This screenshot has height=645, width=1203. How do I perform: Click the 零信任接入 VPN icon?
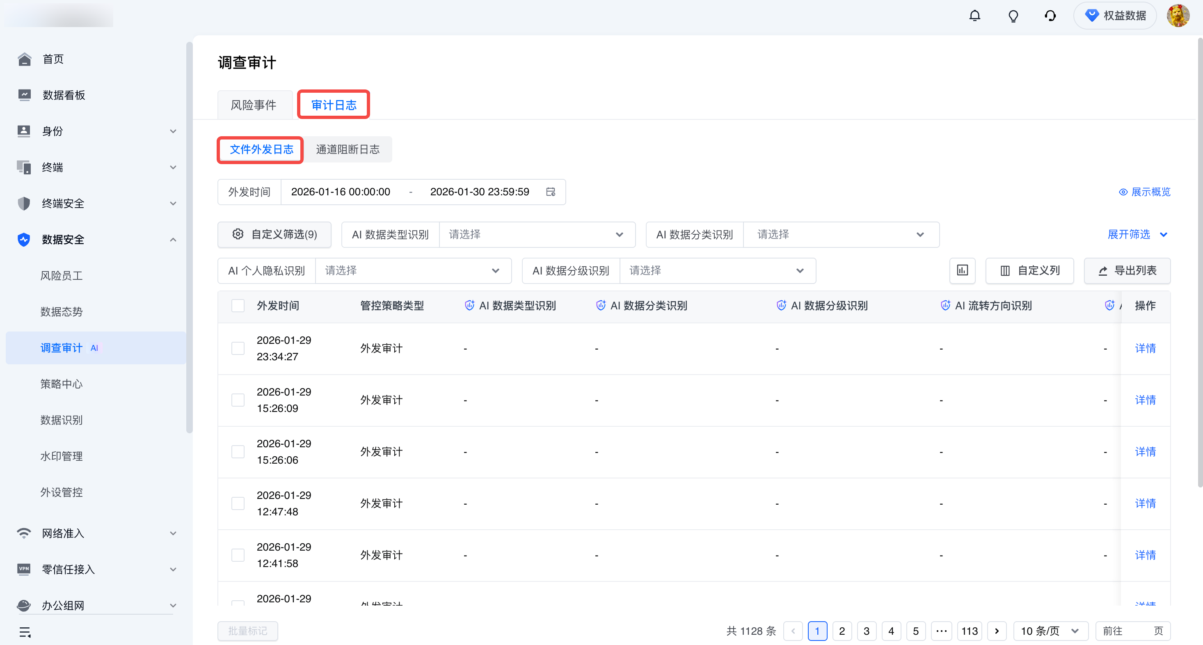[24, 570]
